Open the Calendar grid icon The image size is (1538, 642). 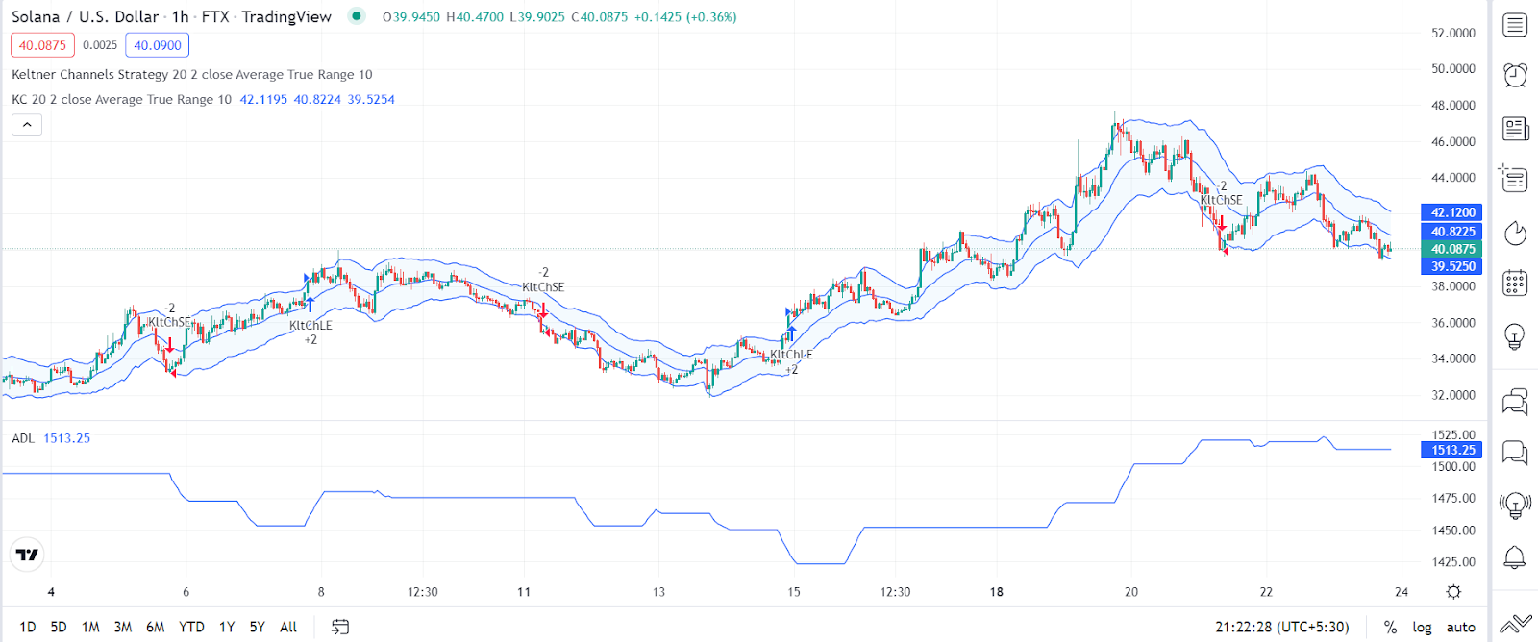point(1515,284)
